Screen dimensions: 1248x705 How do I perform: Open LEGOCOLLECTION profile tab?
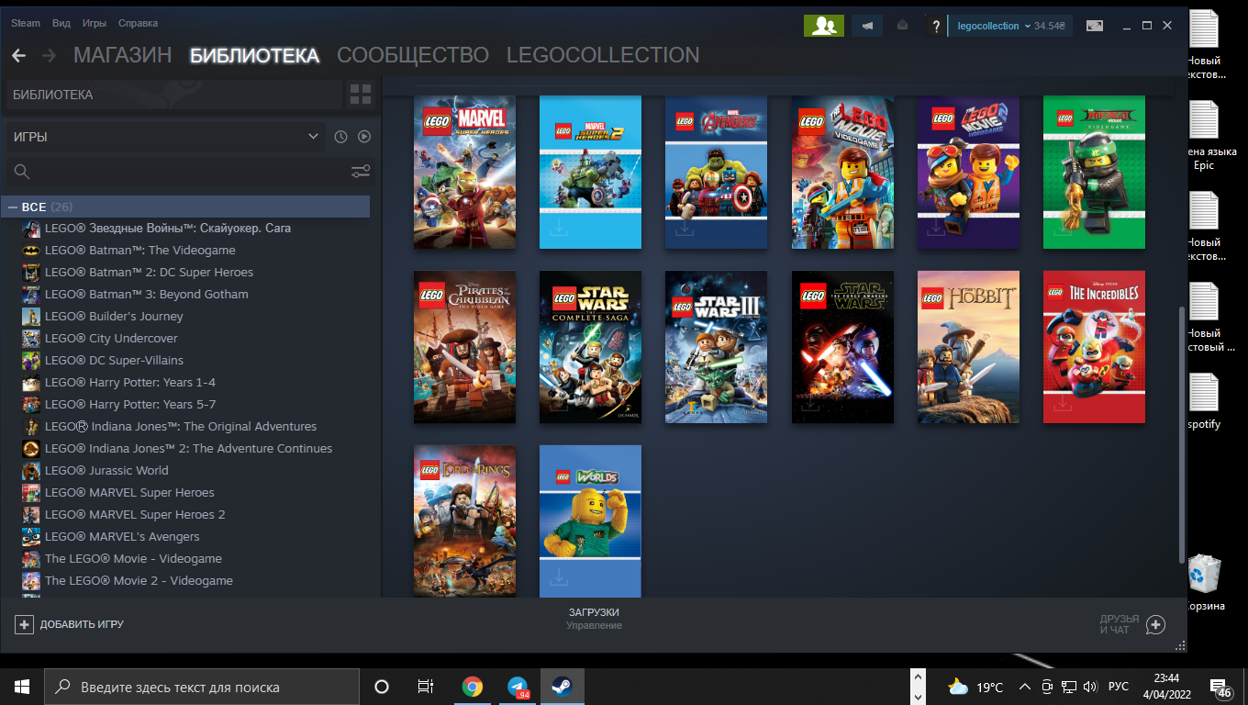603,55
